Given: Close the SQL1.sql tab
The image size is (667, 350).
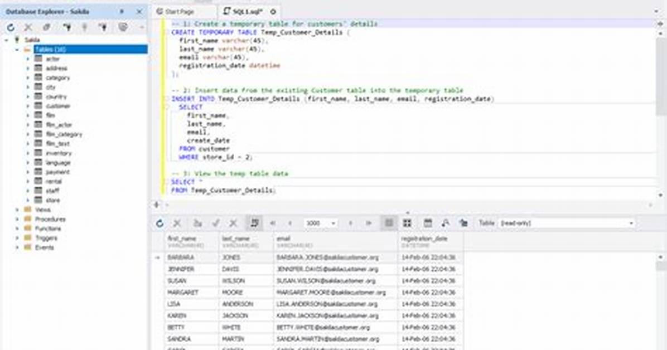Looking at the screenshot, I should point(273,12).
